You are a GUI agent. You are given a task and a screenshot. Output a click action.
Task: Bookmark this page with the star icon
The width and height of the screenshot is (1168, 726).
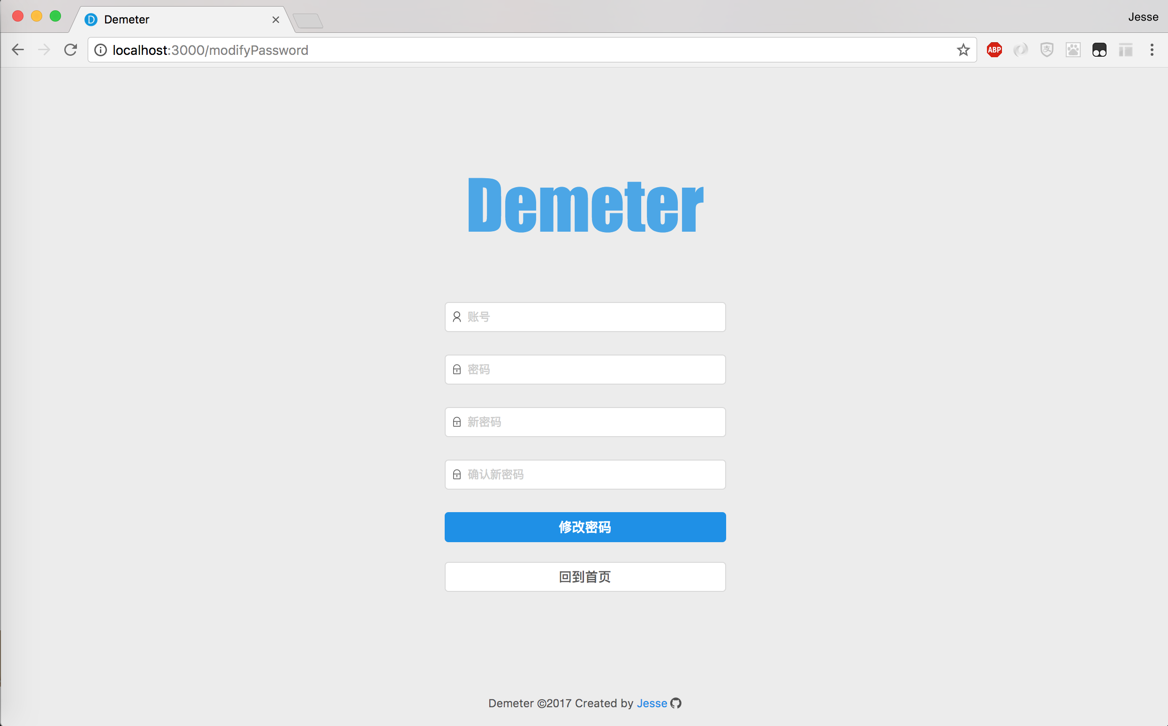963,50
